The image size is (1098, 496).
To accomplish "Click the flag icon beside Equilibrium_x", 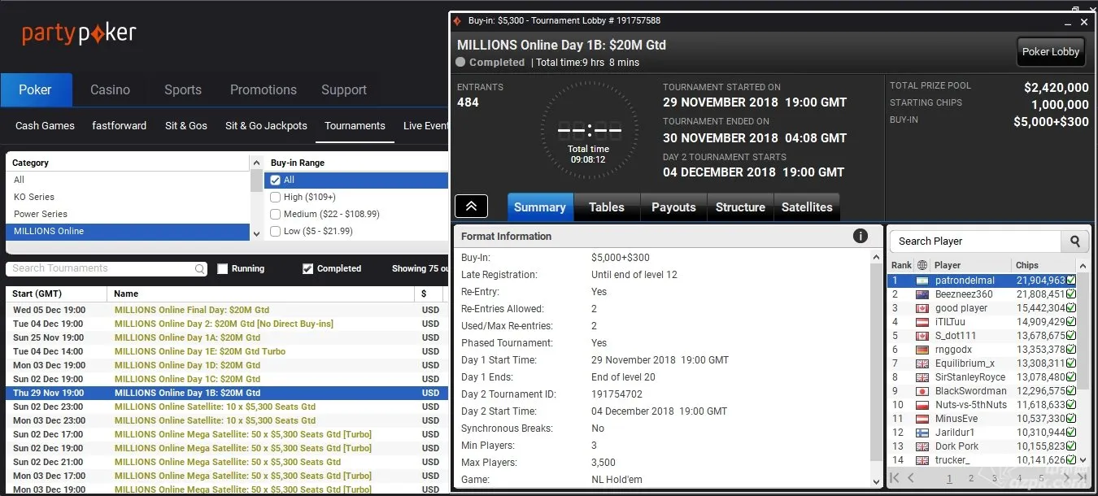I will click(922, 363).
